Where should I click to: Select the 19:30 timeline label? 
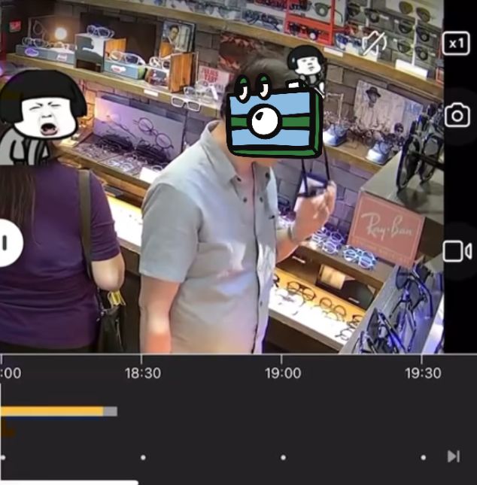pos(423,374)
